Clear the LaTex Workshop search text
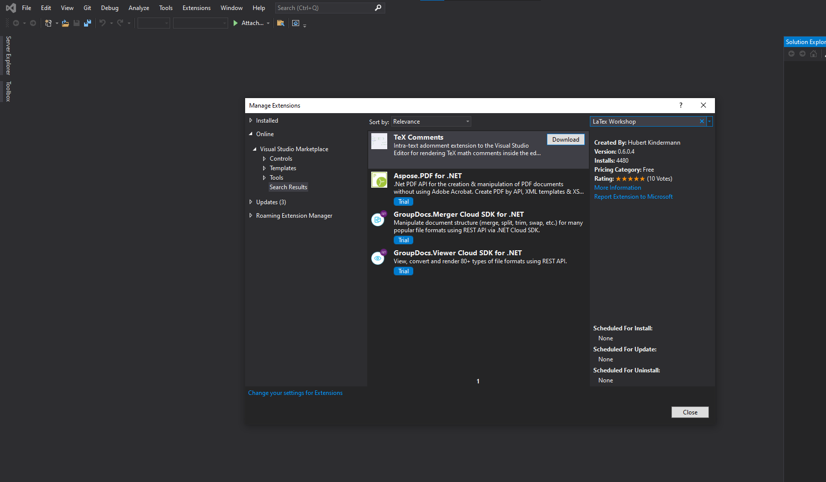Image resolution: width=826 pixels, height=482 pixels. tap(702, 121)
